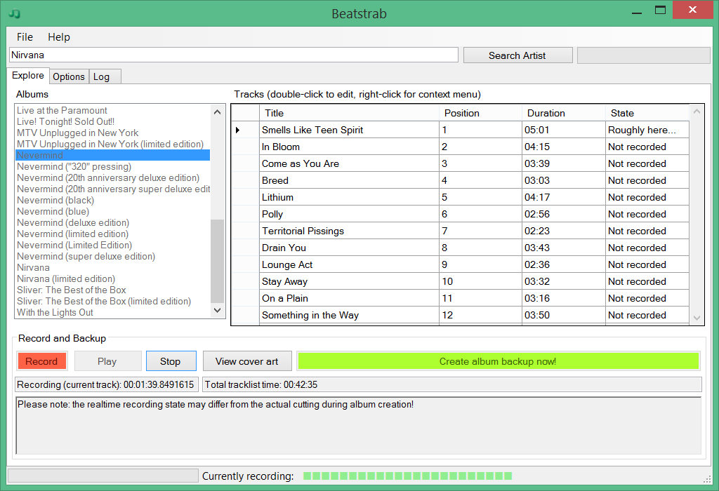Select the Territorial Pissings track
The width and height of the screenshot is (719, 491).
coord(349,231)
